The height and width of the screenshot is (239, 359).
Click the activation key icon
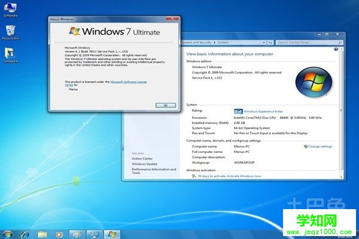[194, 176]
